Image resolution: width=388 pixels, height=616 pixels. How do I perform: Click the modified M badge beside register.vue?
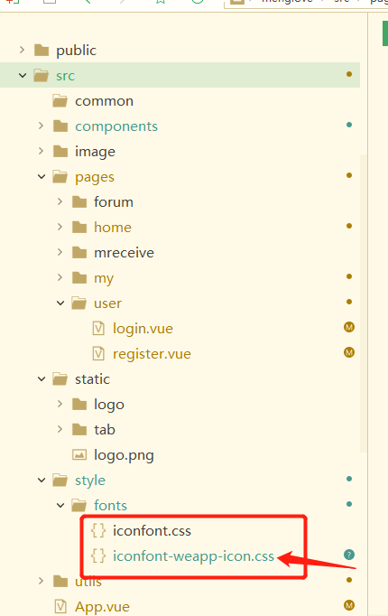click(349, 352)
